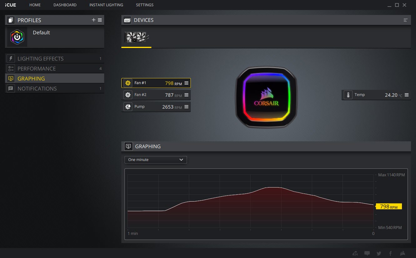Open the SETTINGS tab
The image size is (416, 258).
point(145,5)
